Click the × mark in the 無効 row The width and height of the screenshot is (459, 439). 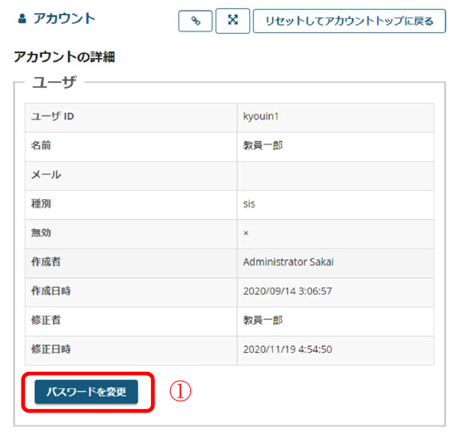246,233
